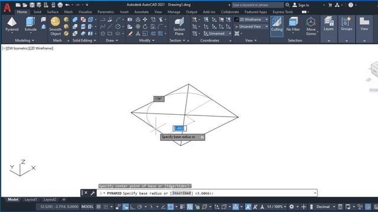378x212 pixels.
Task: Switch to the Mesh ribbon tab
Action: [x=69, y=12]
